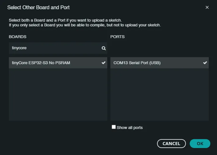The image size is (217, 155).
Task: Click the BOARDS column heading
Action: pyautogui.click(x=17, y=37)
